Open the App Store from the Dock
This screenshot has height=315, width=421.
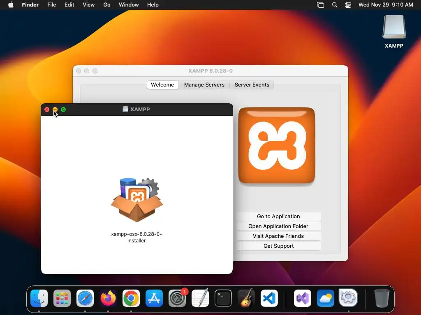tap(154, 298)
